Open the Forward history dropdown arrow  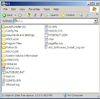[24, 15]
